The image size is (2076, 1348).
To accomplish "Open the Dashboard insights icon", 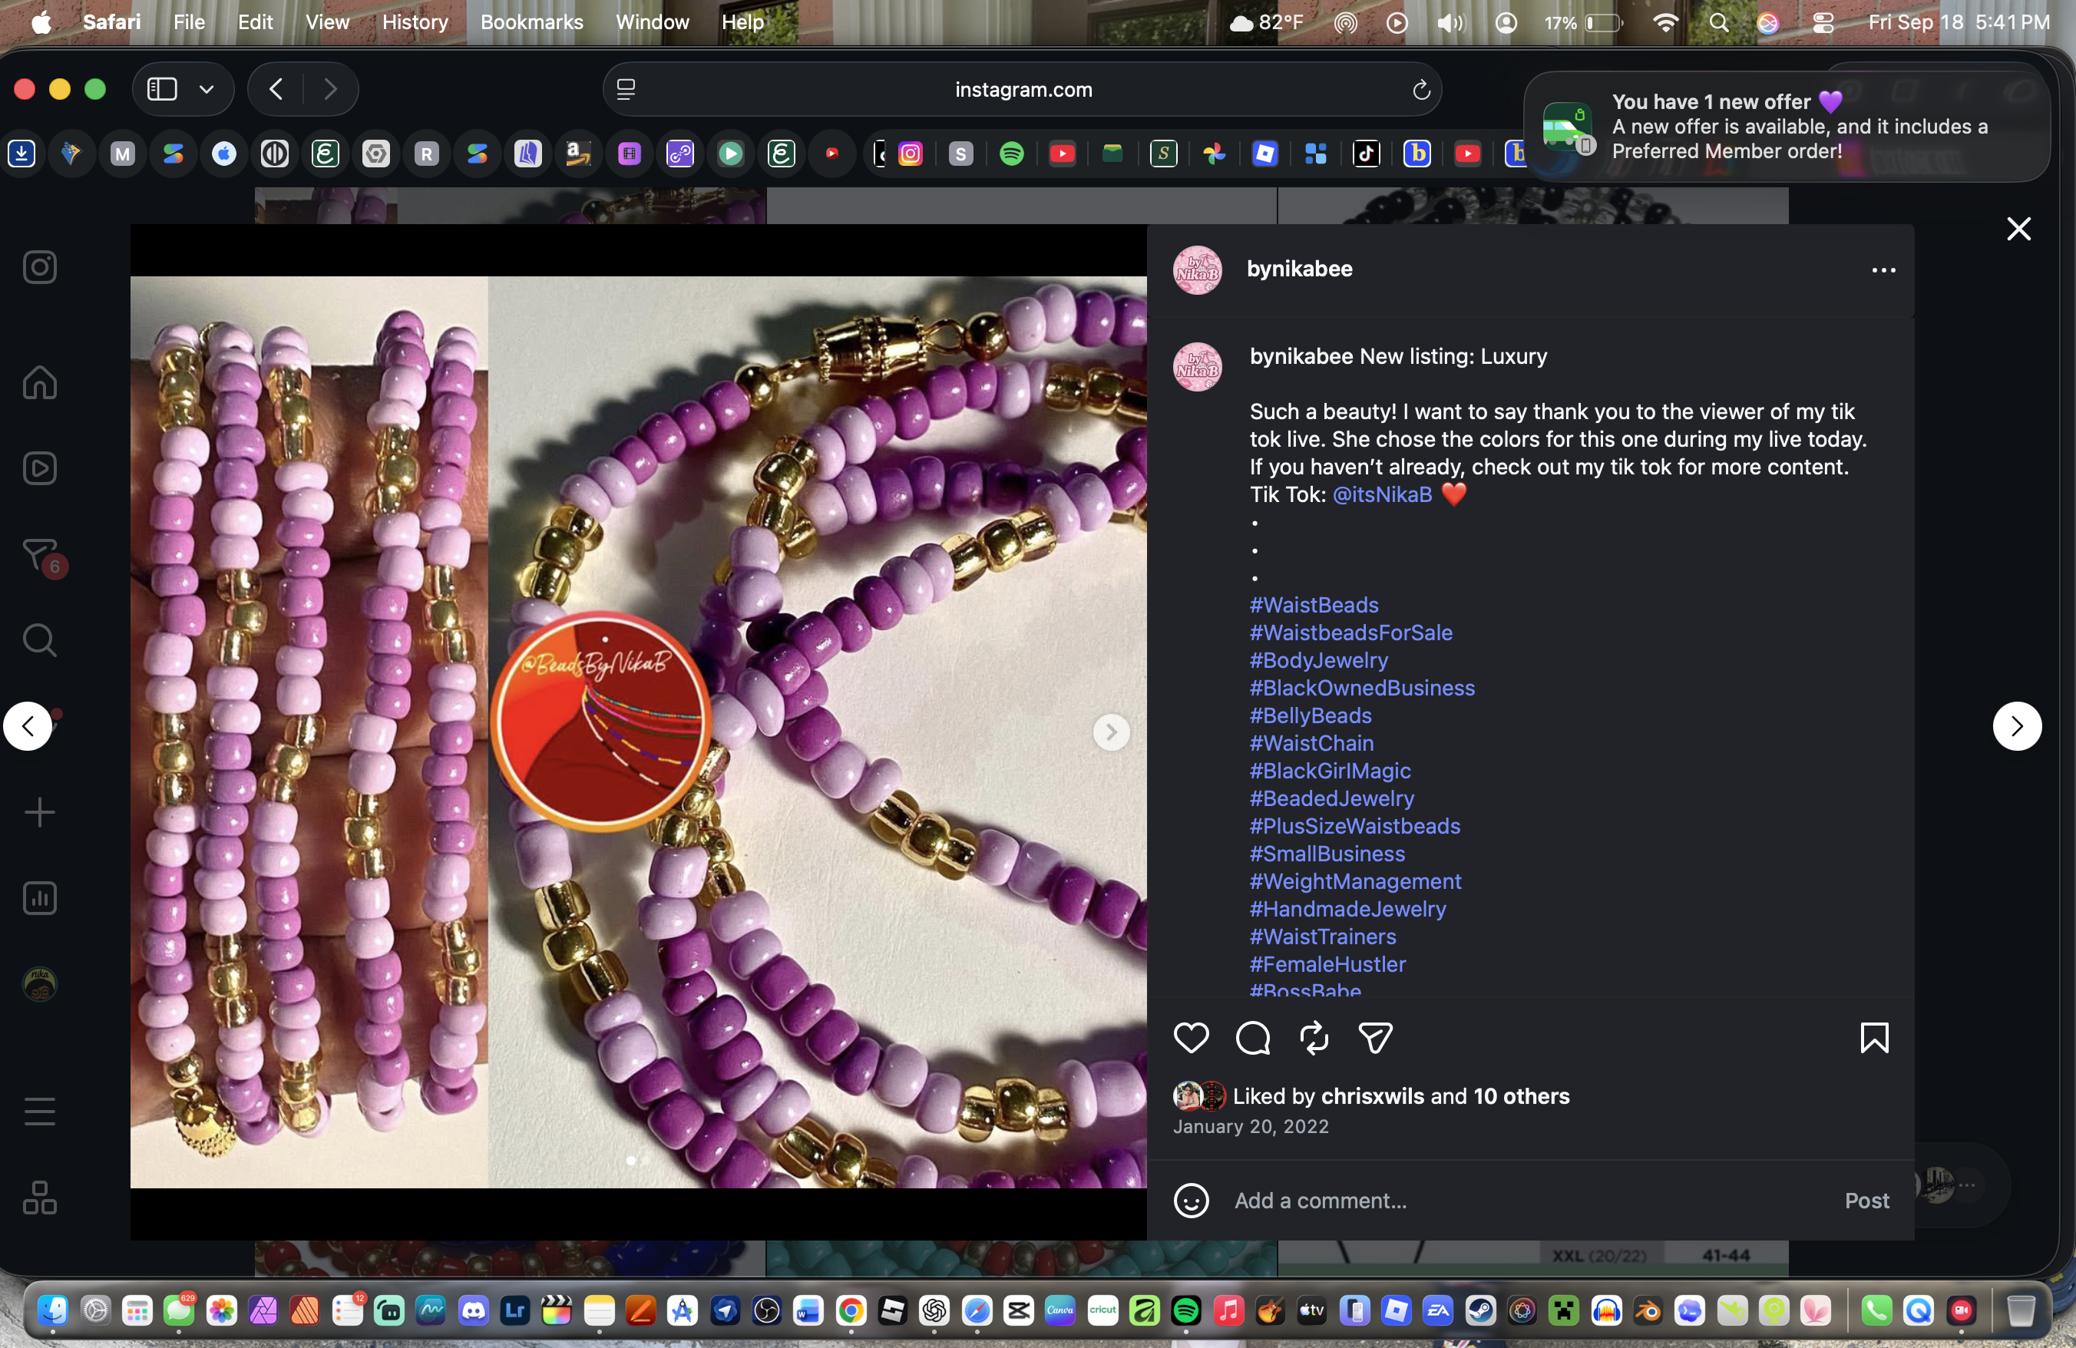I will (40, 898).
